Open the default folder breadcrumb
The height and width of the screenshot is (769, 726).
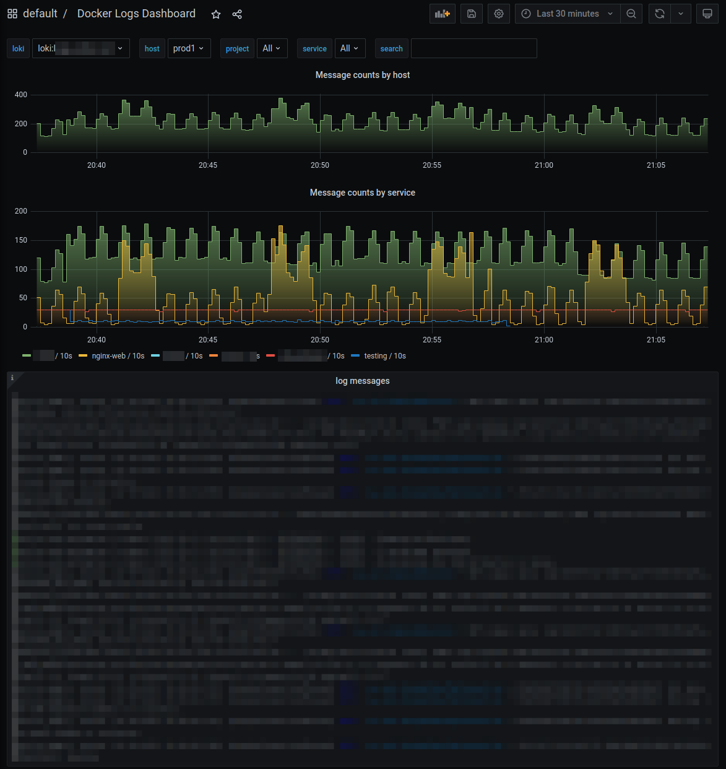point(41,13)
